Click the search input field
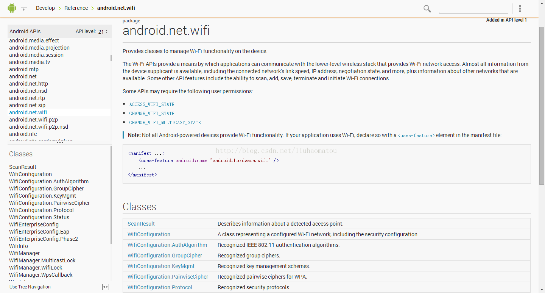This screenshot has width=545, height=293. [473, 9]
